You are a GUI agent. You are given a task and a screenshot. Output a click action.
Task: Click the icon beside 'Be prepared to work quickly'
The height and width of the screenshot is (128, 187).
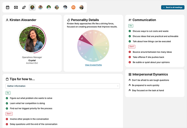[x=130, y=85]
